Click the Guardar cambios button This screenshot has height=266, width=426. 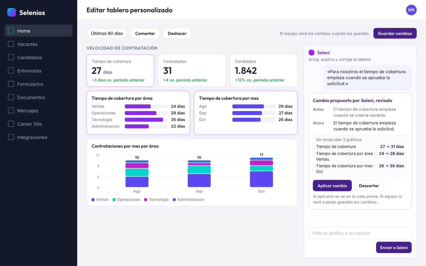click(x=395, y=33)
